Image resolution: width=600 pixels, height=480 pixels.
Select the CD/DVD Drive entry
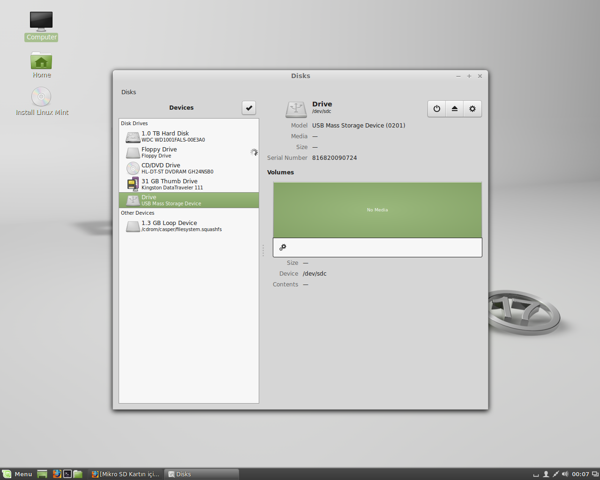pyautogui.click(x=189, y=168)
